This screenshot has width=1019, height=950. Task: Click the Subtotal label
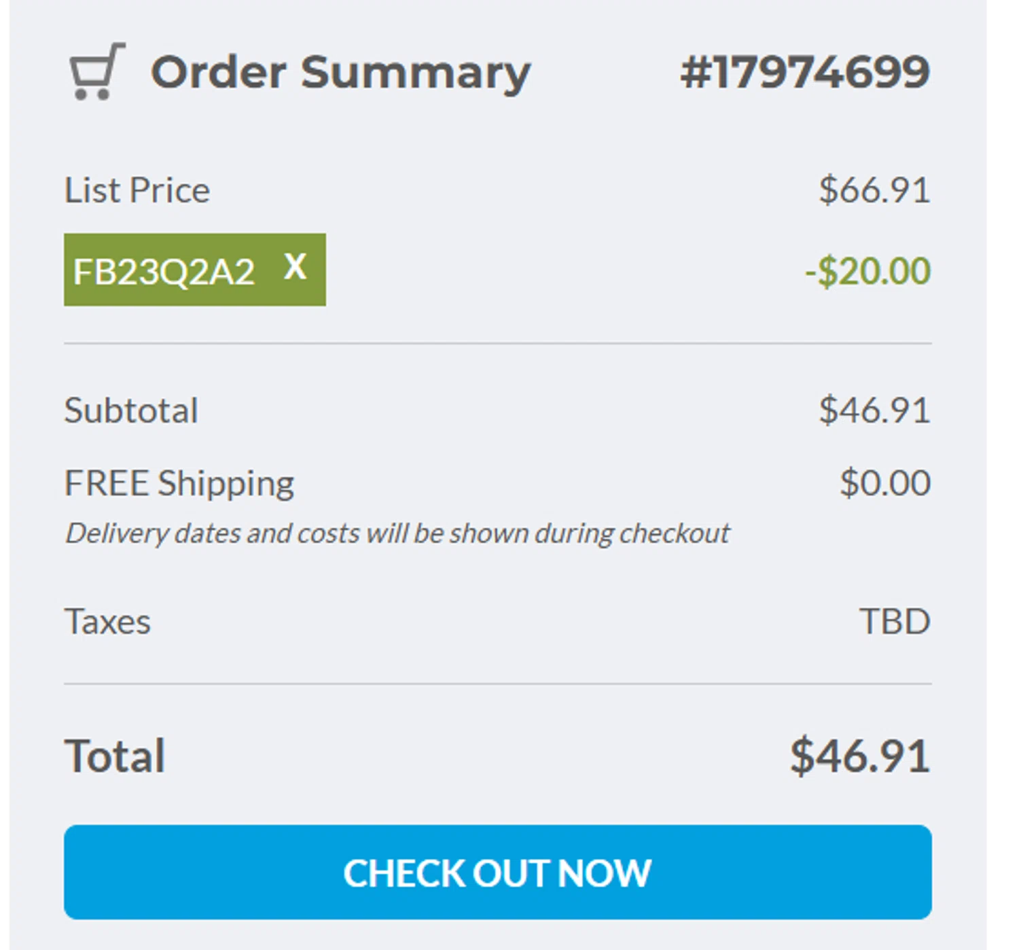(x=131, y=410)
